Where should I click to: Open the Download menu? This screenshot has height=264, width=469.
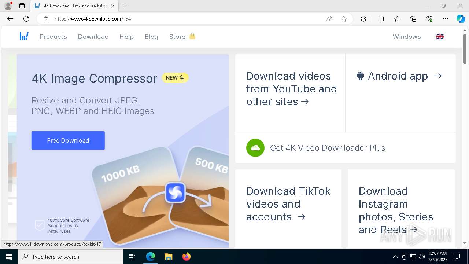(93, 37)
